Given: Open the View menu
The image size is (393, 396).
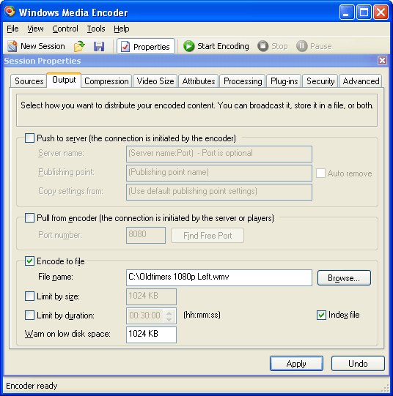Looking at the screenshot, I should 35,29.
